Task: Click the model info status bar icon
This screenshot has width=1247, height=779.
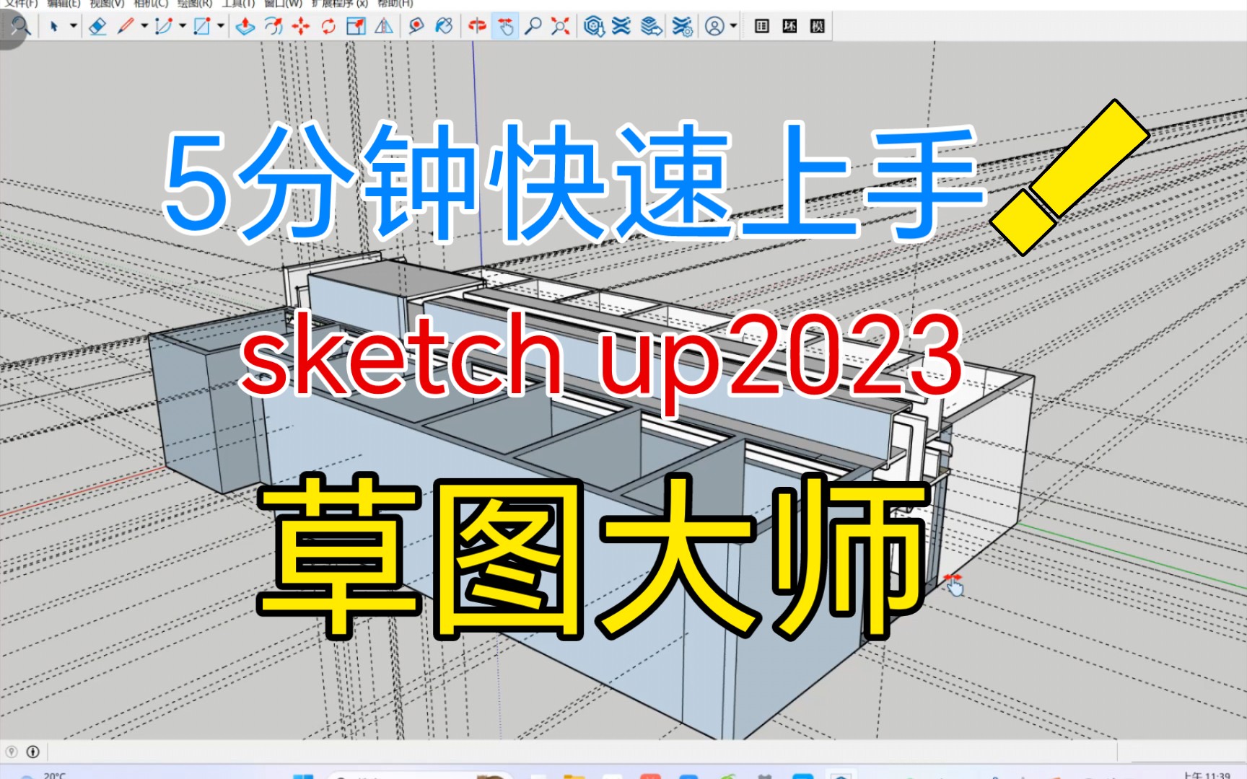Action: point(32,752)
